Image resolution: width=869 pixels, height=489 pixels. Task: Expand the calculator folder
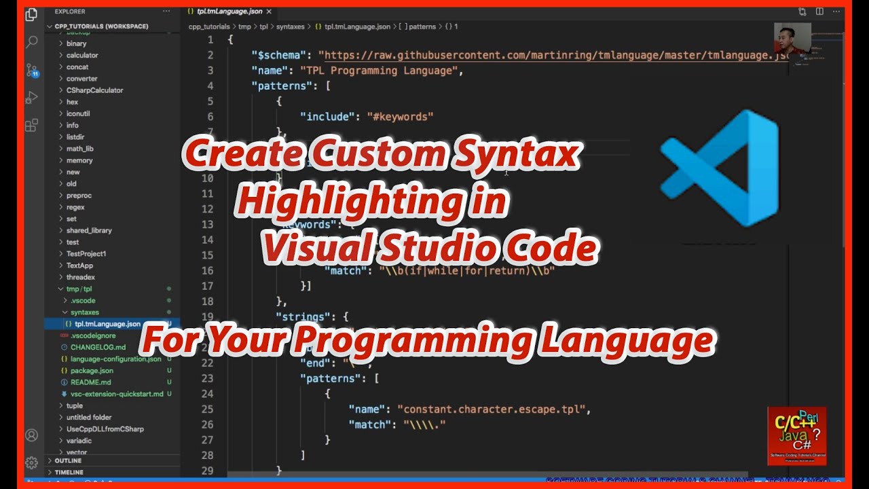click(x=61, y=55)
